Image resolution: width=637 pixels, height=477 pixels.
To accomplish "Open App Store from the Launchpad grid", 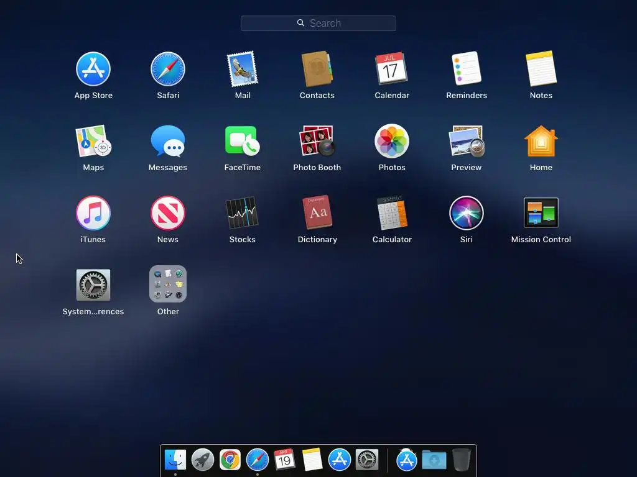I will (93, 69).
